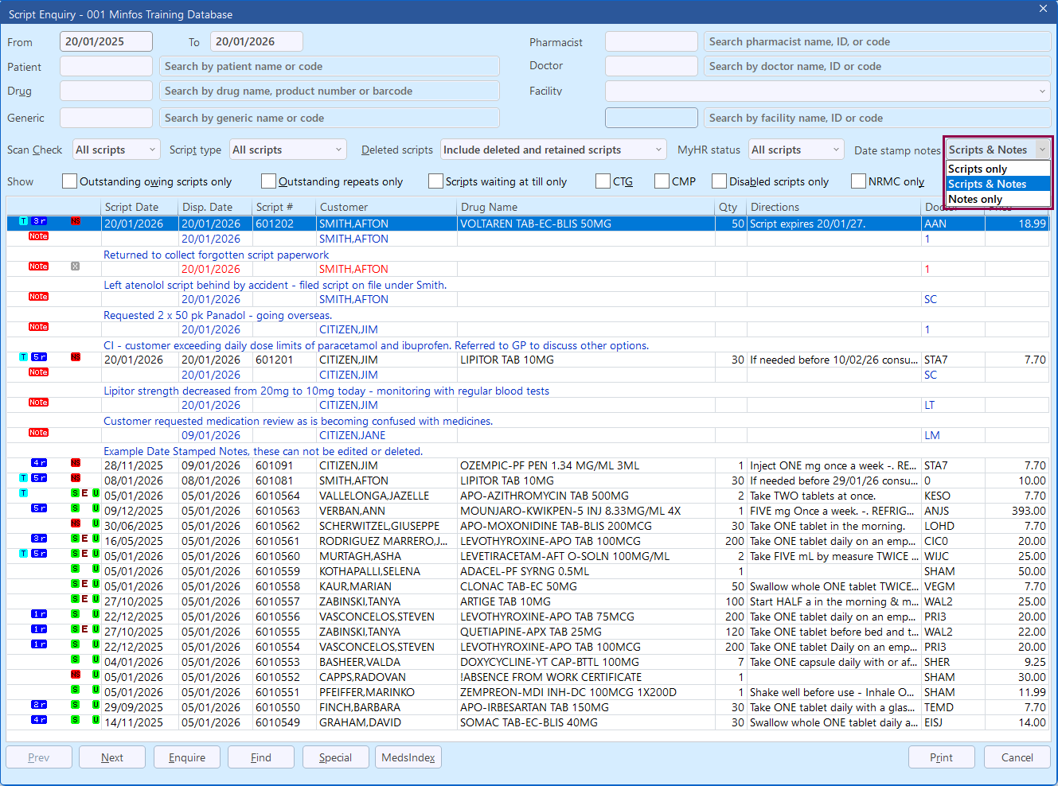The image size is (1058, 786).
Task: Open the Scan Check dropdown
Action: click(x=116, y=150)
